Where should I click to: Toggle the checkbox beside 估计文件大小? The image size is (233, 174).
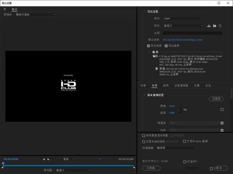pos(185,162)
